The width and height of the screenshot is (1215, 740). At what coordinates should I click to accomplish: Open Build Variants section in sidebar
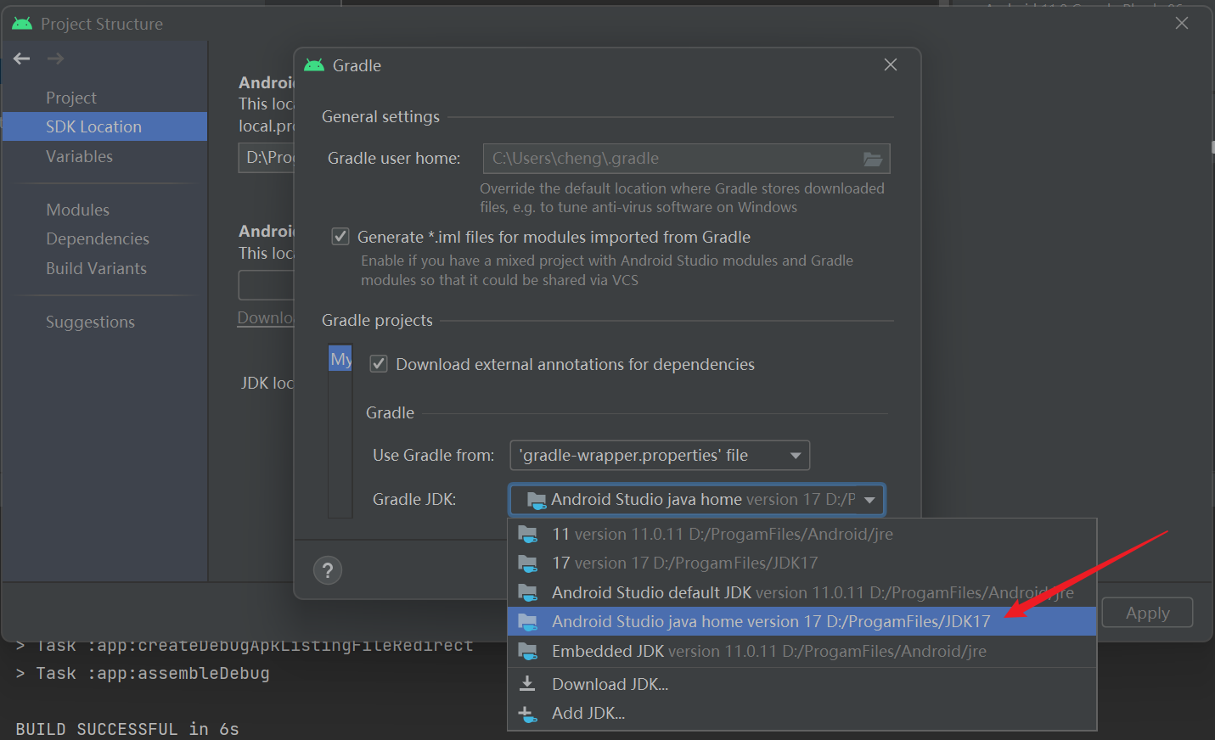tap(96, 268)
